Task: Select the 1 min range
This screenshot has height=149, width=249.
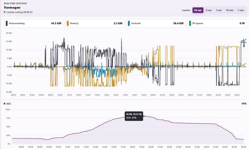Action: (241, 10)
